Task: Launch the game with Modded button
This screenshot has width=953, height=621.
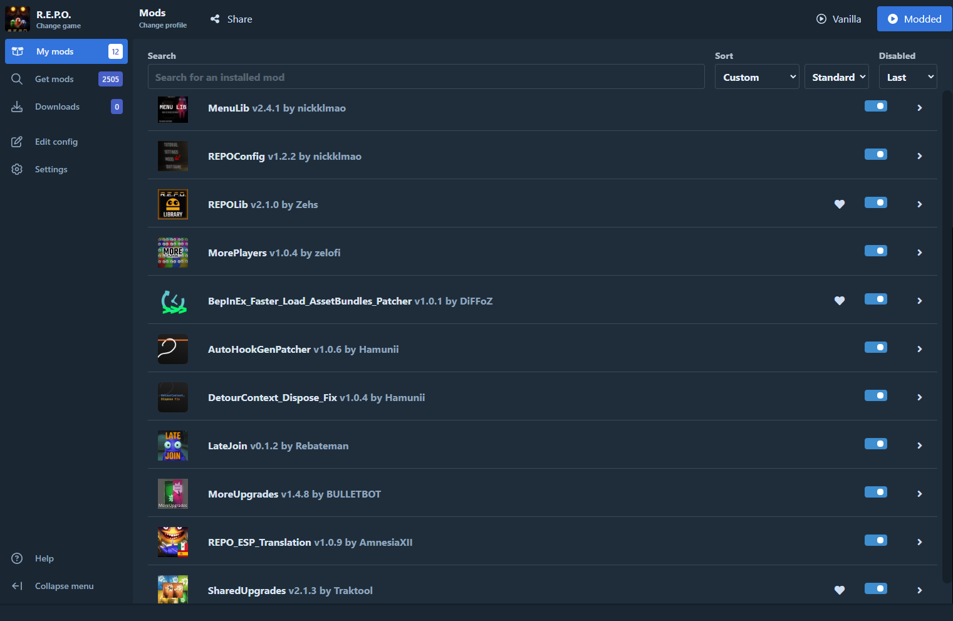Action: click(x=915, y=19)
